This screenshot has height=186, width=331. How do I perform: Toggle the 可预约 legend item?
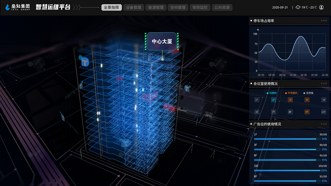coord(272,93)
